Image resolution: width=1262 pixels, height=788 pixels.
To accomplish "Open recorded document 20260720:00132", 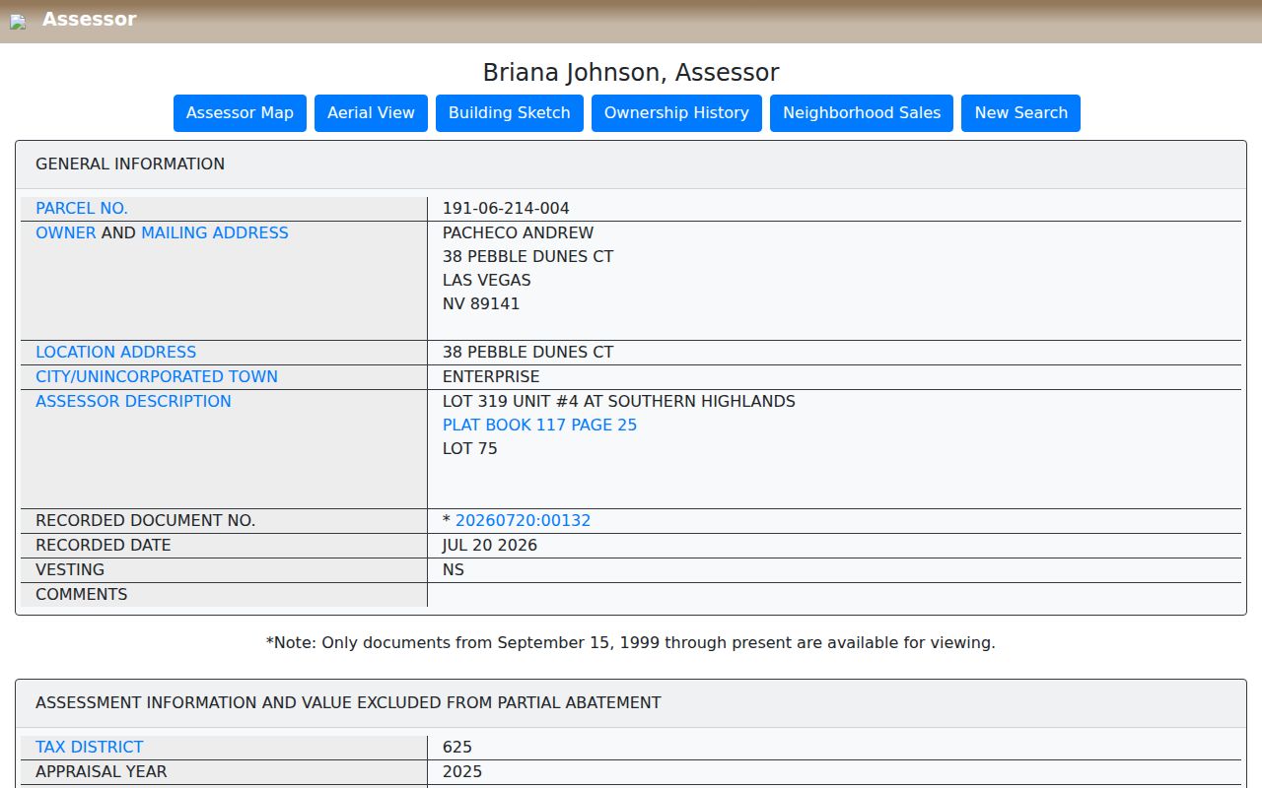I will coord(523,521).
